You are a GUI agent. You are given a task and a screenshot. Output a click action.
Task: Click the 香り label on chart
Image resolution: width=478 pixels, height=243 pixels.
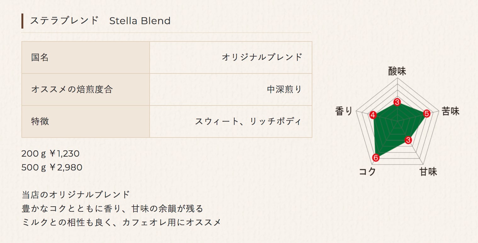344,111
